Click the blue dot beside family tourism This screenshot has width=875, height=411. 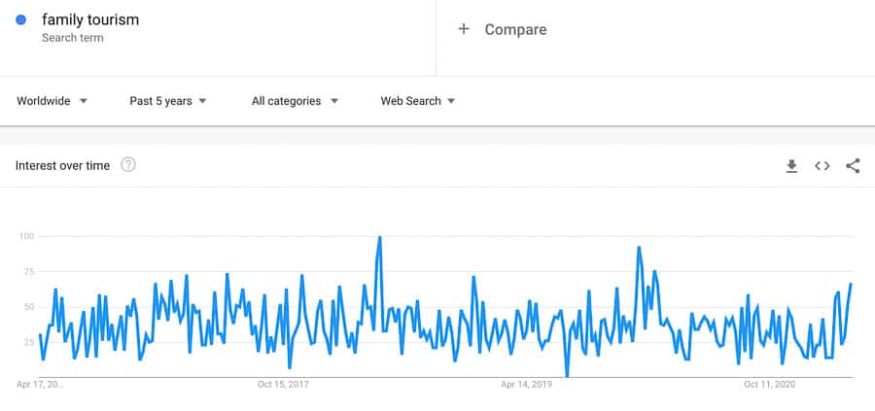(x=20, y=19)
